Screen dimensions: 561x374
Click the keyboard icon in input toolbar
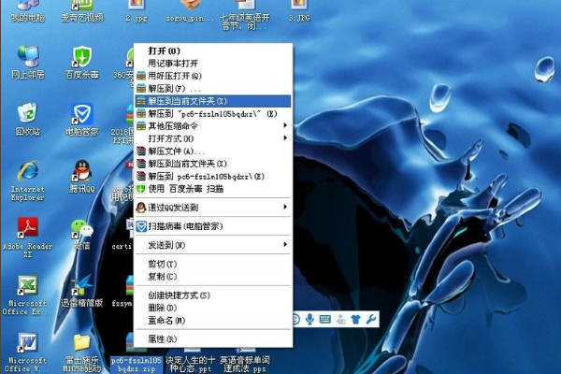(325, 319)
